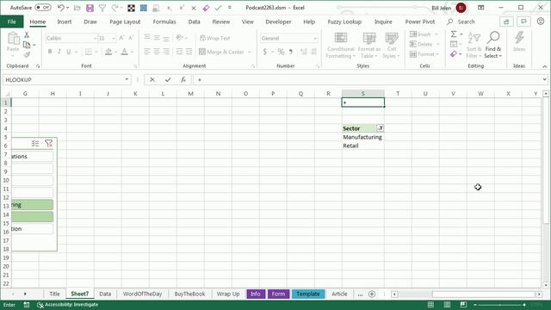Open the Name Box dropdown arrow
Screen dimensions: 551x310
click(127, 80)
